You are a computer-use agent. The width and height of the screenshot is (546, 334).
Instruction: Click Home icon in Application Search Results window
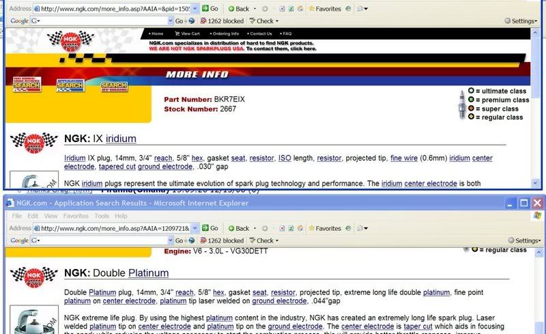point(300,228)
